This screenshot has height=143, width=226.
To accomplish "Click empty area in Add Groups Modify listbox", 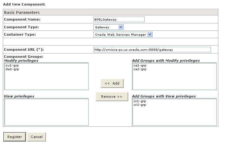I will (x=174, y=81).
